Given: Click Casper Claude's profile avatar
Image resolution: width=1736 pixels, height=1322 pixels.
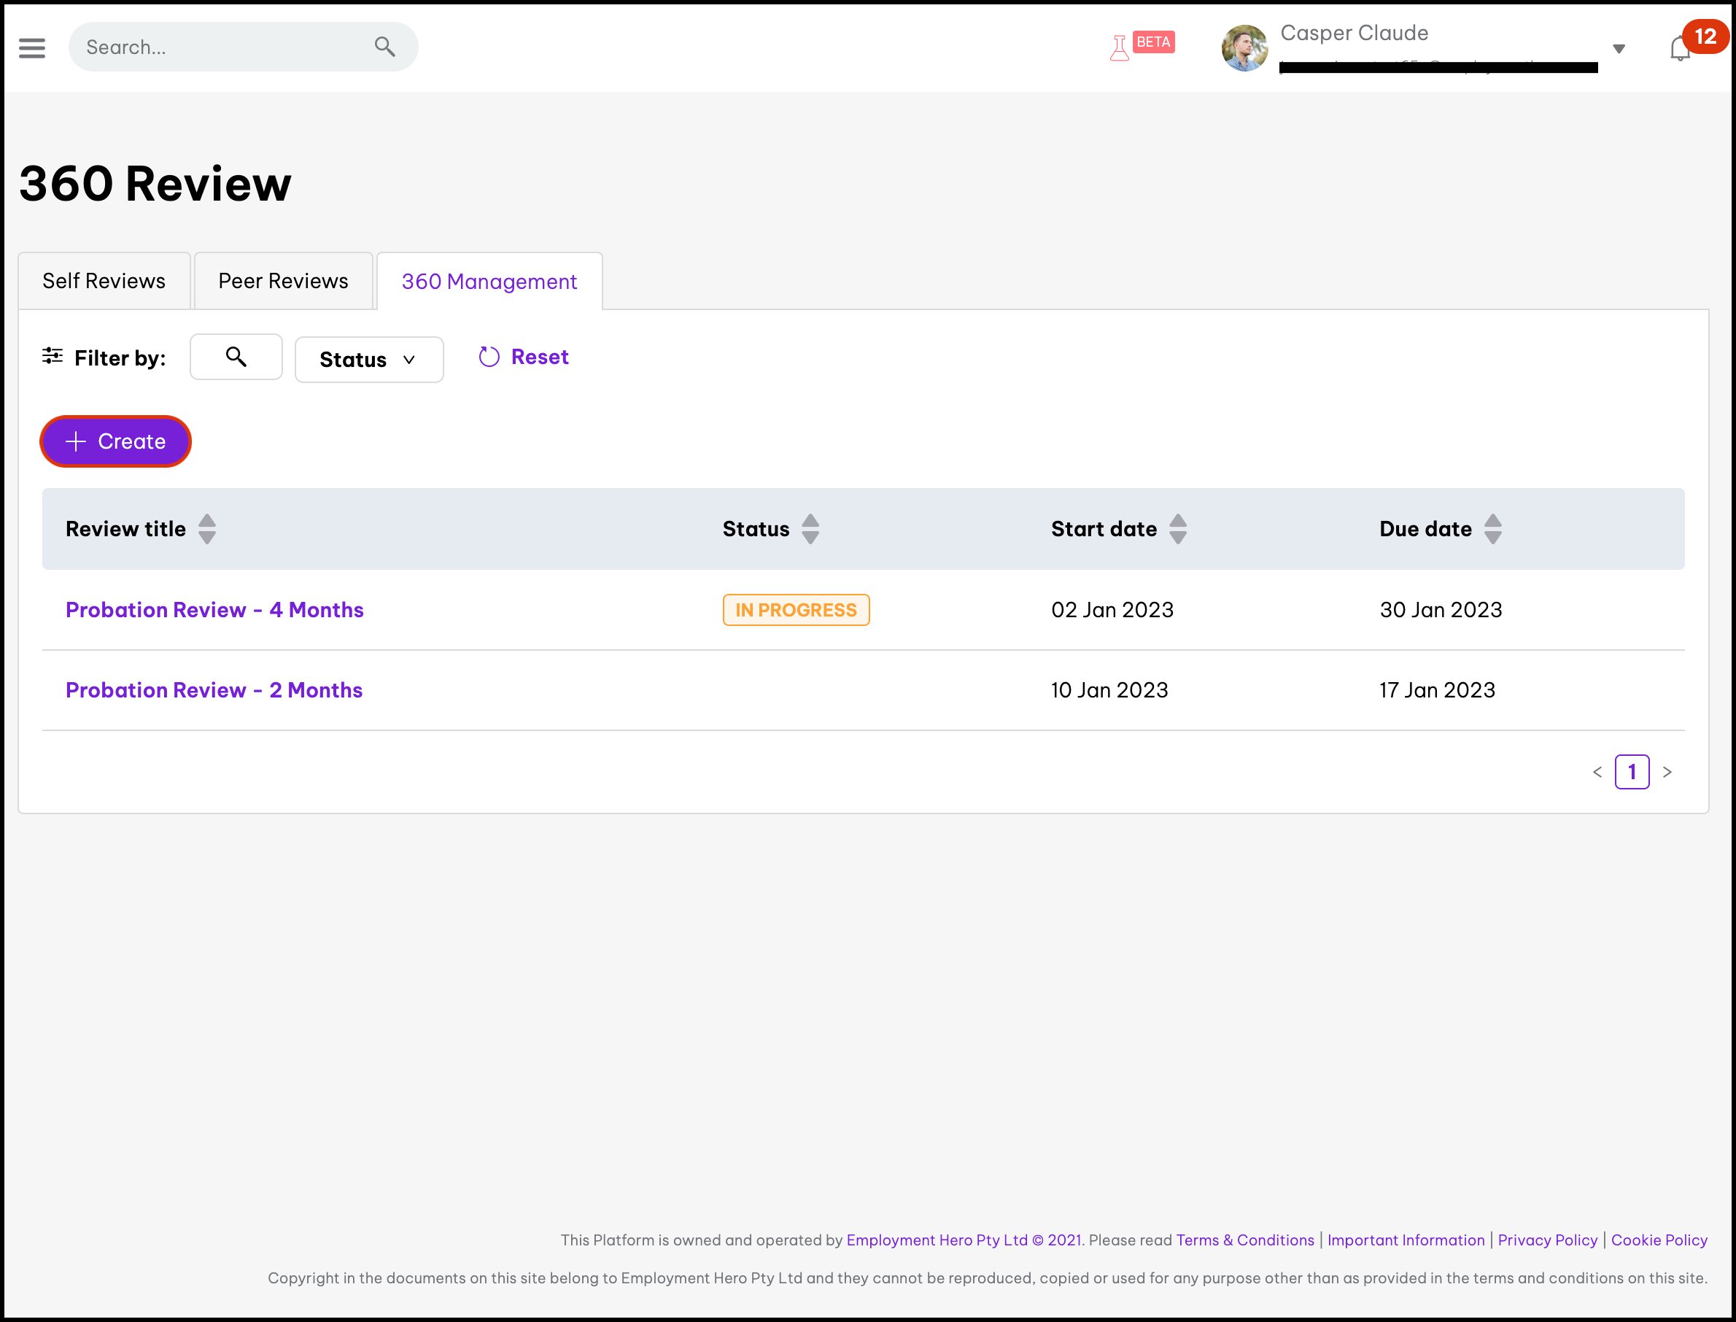Looking at the screenshot, I should [x=1244, y=48].
